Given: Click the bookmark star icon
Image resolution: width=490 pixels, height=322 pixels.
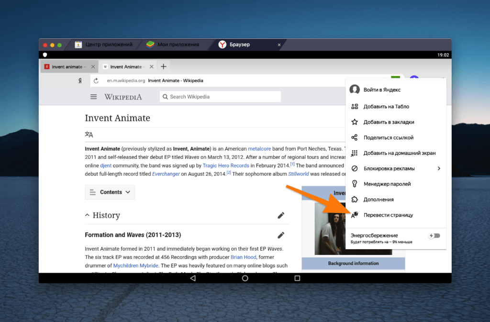Looking at the screenshot, I should (x=355, y=122).
